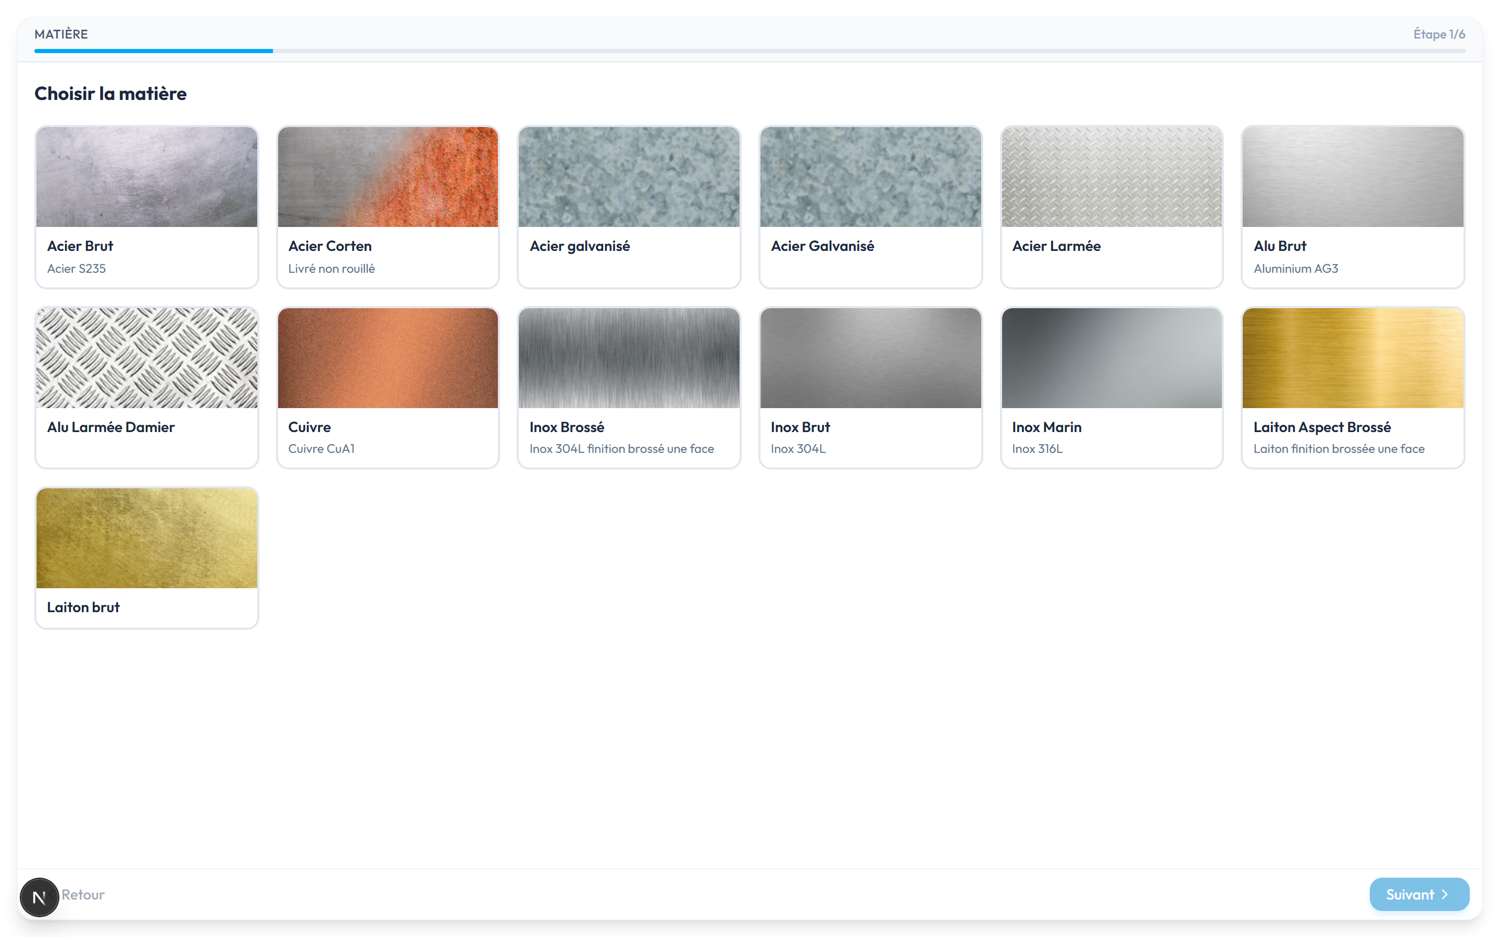Image resolution: width=1500 pixels, height=937 pixels.
Task: Choose the Alu Brut material card
Action: 1353,207
